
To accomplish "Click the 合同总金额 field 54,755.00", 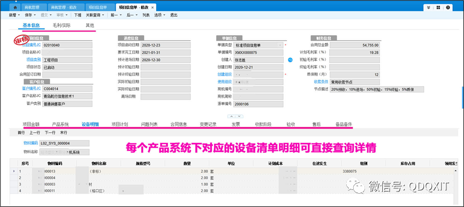I will tap(354, 45).
